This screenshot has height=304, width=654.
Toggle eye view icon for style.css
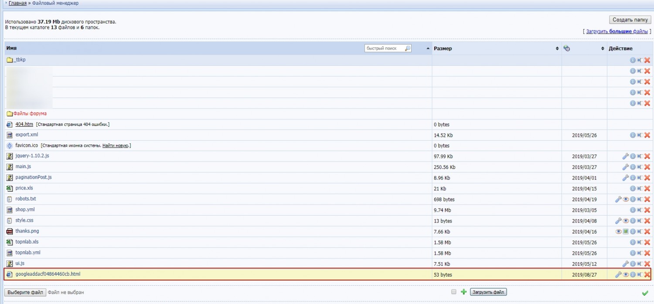point(625,221)
